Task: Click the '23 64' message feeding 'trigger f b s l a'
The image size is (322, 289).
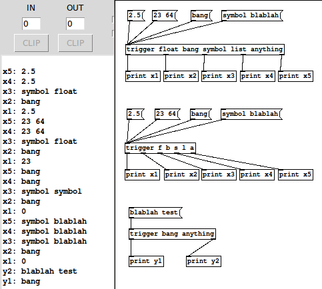Action: coord(167,114)
